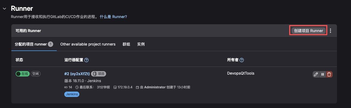Click the 创建项目 Runner button
The height and width of the screenshot is (108, 351).
click(308, 31)
